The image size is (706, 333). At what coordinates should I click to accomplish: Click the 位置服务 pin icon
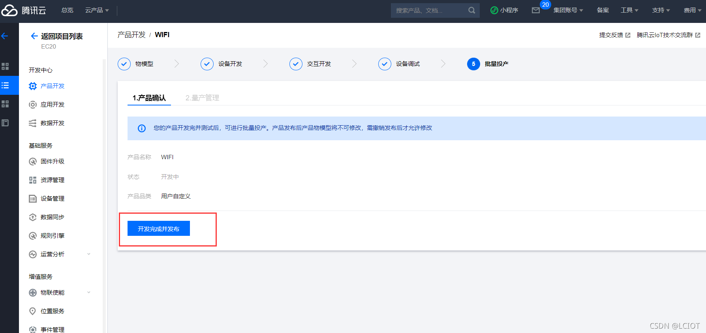[x=33, y=311]
